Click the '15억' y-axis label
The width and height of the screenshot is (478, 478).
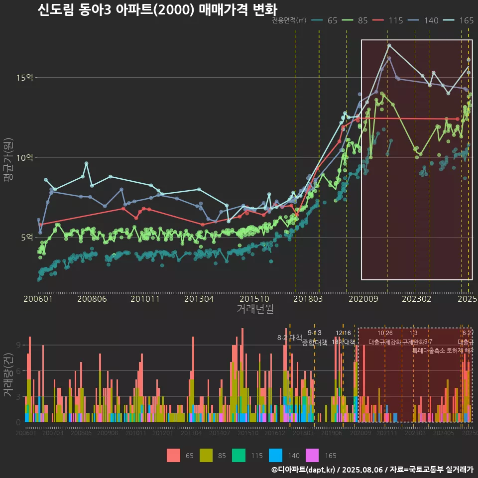tap(25, 78)
